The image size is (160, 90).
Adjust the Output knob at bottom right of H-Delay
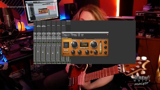(x=105, y=52)
